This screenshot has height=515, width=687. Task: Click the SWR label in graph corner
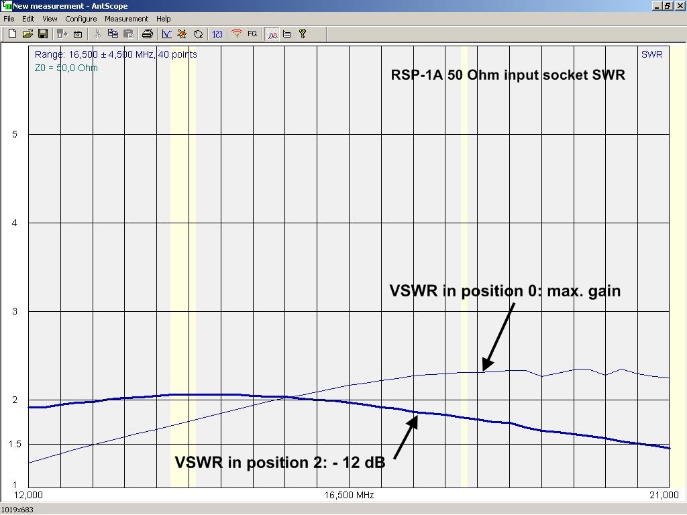[651, 54]
